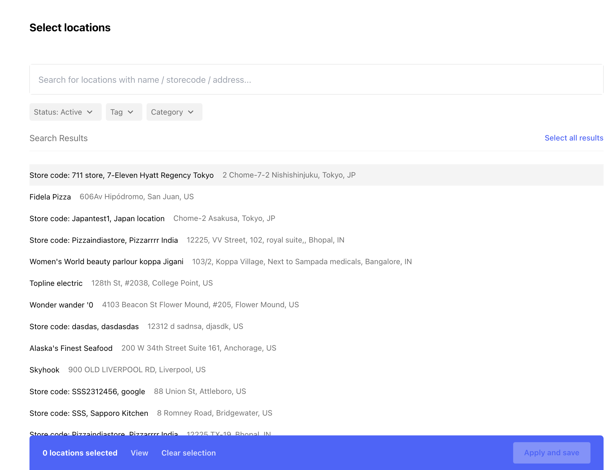The width and height of the screenshot is (615, 470).
Task: Select the Japantest1 Japan location row
Action: click(316, 218)
